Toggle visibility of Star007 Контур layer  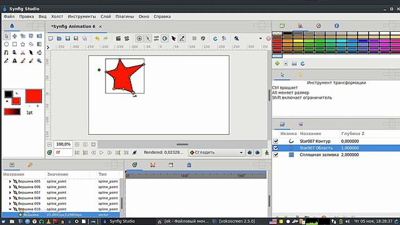[x=276, y=141]
